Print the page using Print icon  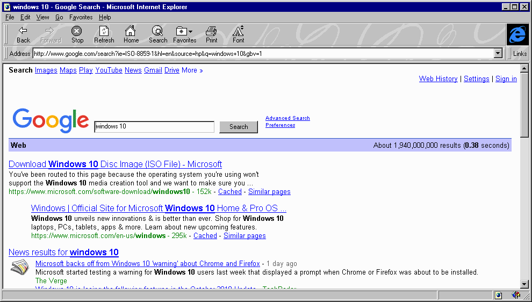tap(211, 34)
